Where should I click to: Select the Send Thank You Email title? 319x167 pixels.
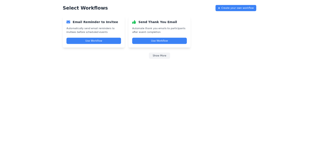158,22
